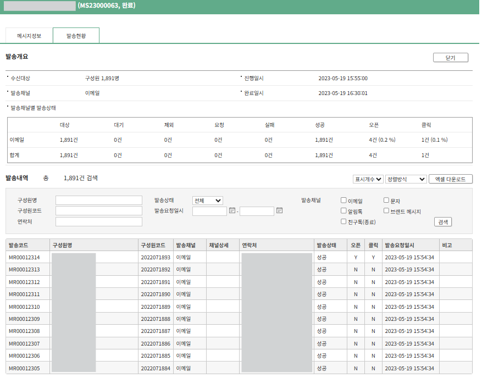Click the 검색 button
This screenshot has width=482, height=378.
tap(442, 222)
